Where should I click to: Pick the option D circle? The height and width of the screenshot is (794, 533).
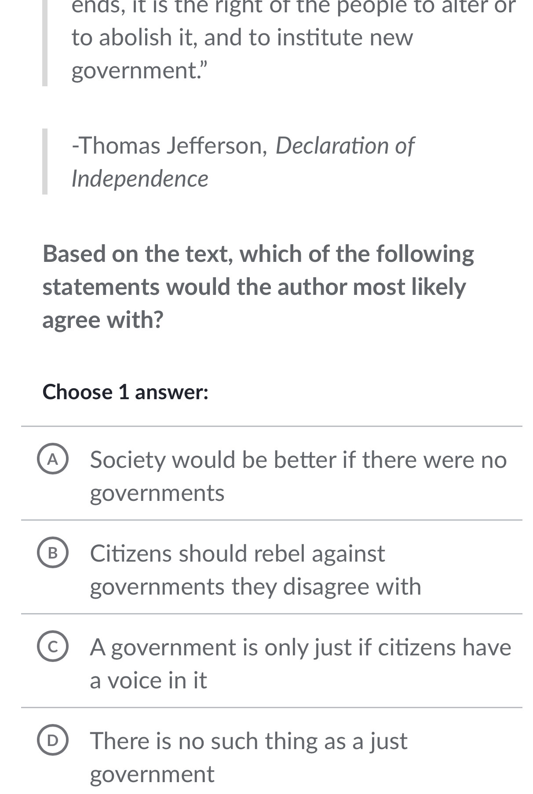tap(53, 741)
